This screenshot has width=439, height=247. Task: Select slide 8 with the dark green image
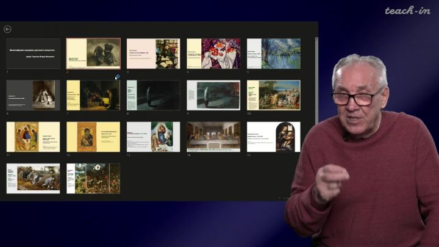(153, 95)
